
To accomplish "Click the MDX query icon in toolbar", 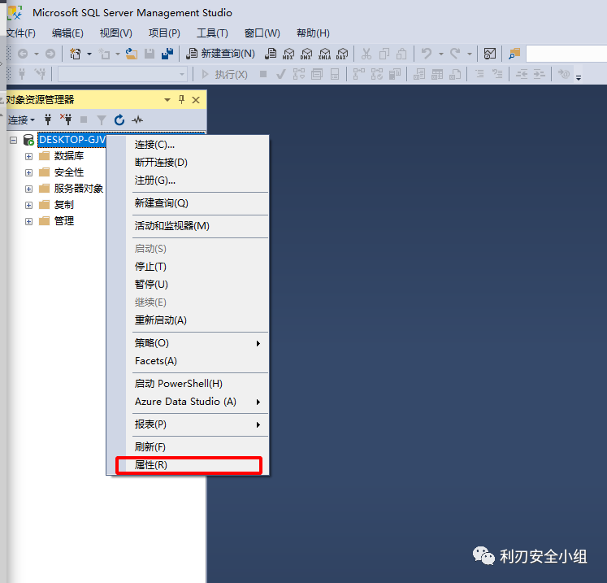I will tap(288, 54).
